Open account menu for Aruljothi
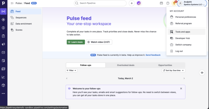The width and height of the screenshot is (209, 109). point(192,3)
